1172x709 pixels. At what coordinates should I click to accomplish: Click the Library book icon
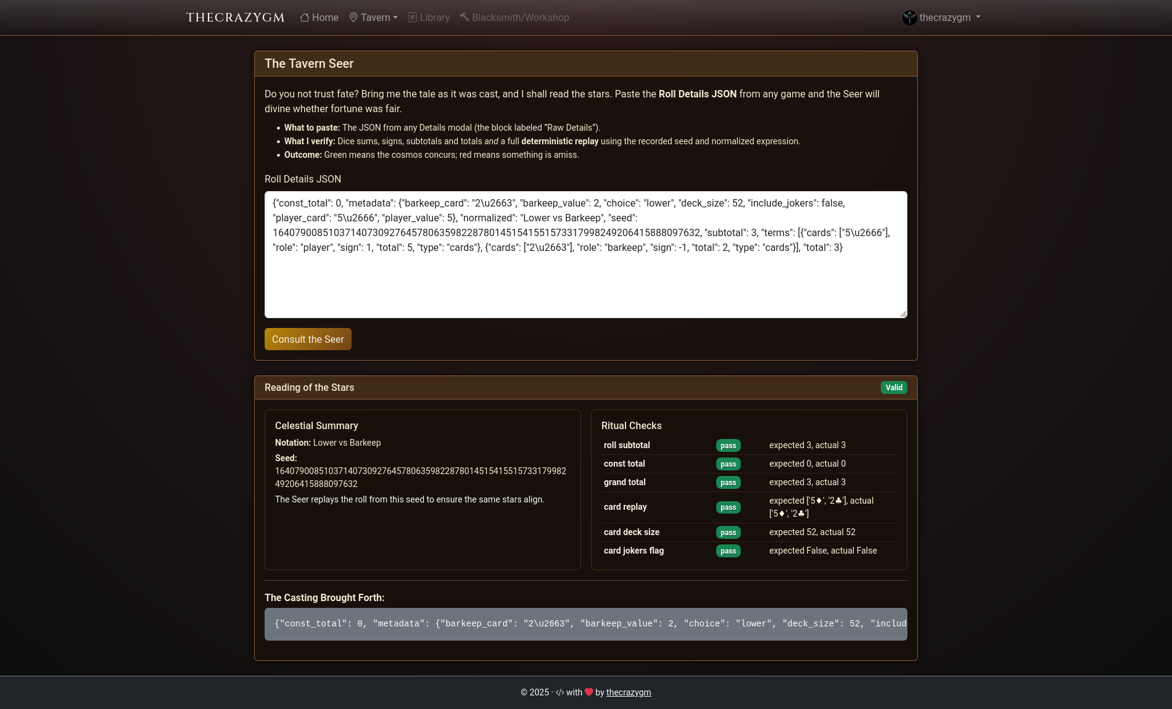[413, 17]
